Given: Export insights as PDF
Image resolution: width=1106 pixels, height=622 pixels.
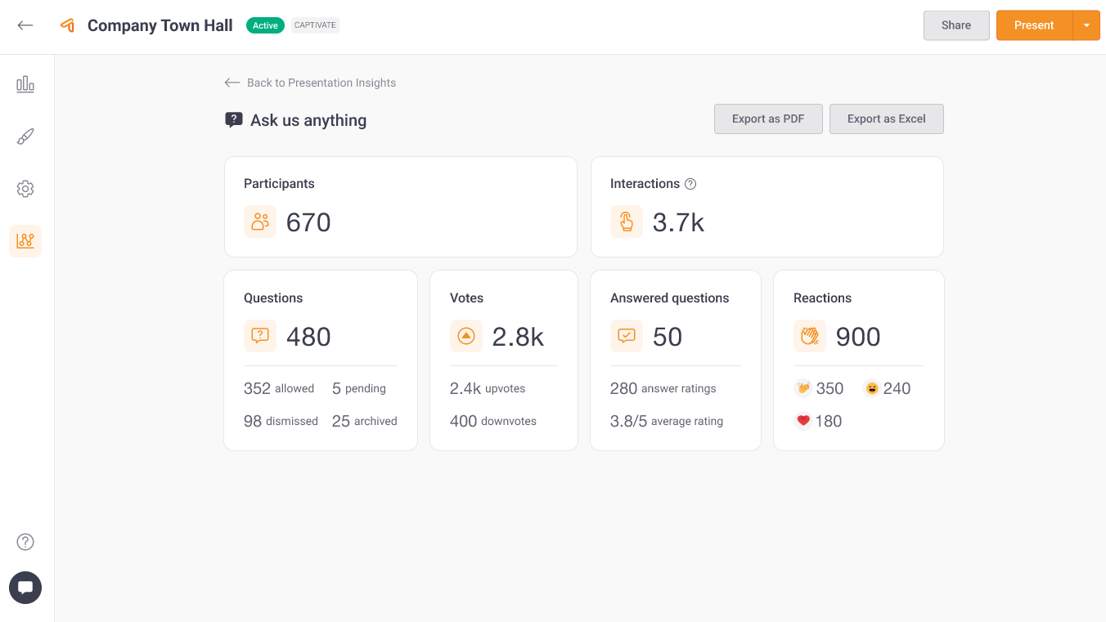Looking at the screenshot, I should pyautogui.click(x=768, y=119).
